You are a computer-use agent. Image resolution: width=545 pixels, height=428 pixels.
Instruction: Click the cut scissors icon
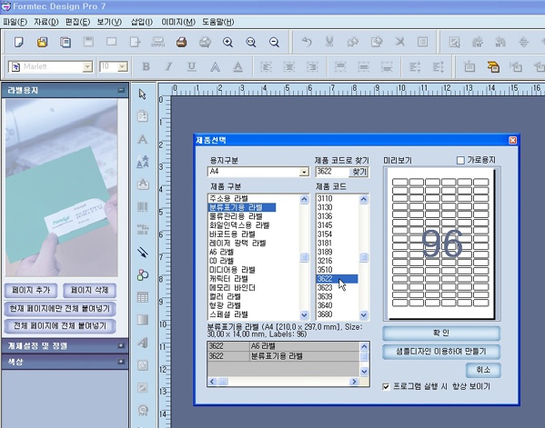(329, 42)
